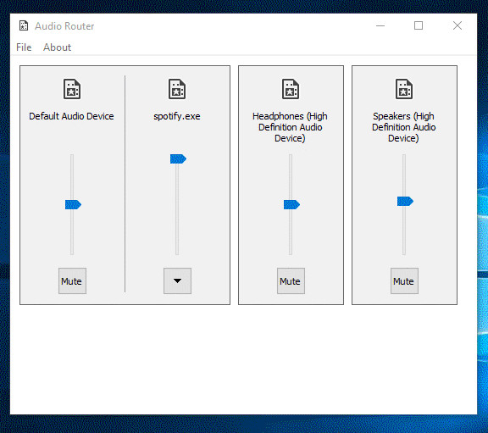This screenshot has height=433, width=488.
Task: Mute the Speakers High Definition Audio Device
Action: point(404,280)
